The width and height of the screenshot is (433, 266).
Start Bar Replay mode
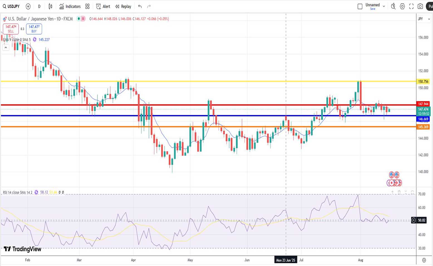point(123,6)
